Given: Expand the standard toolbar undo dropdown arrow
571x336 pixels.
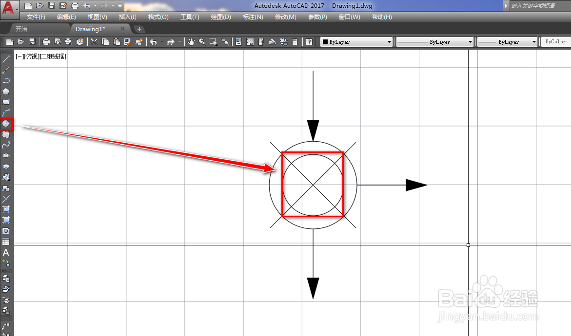Looking at the screenshot, I should (162, 42).
